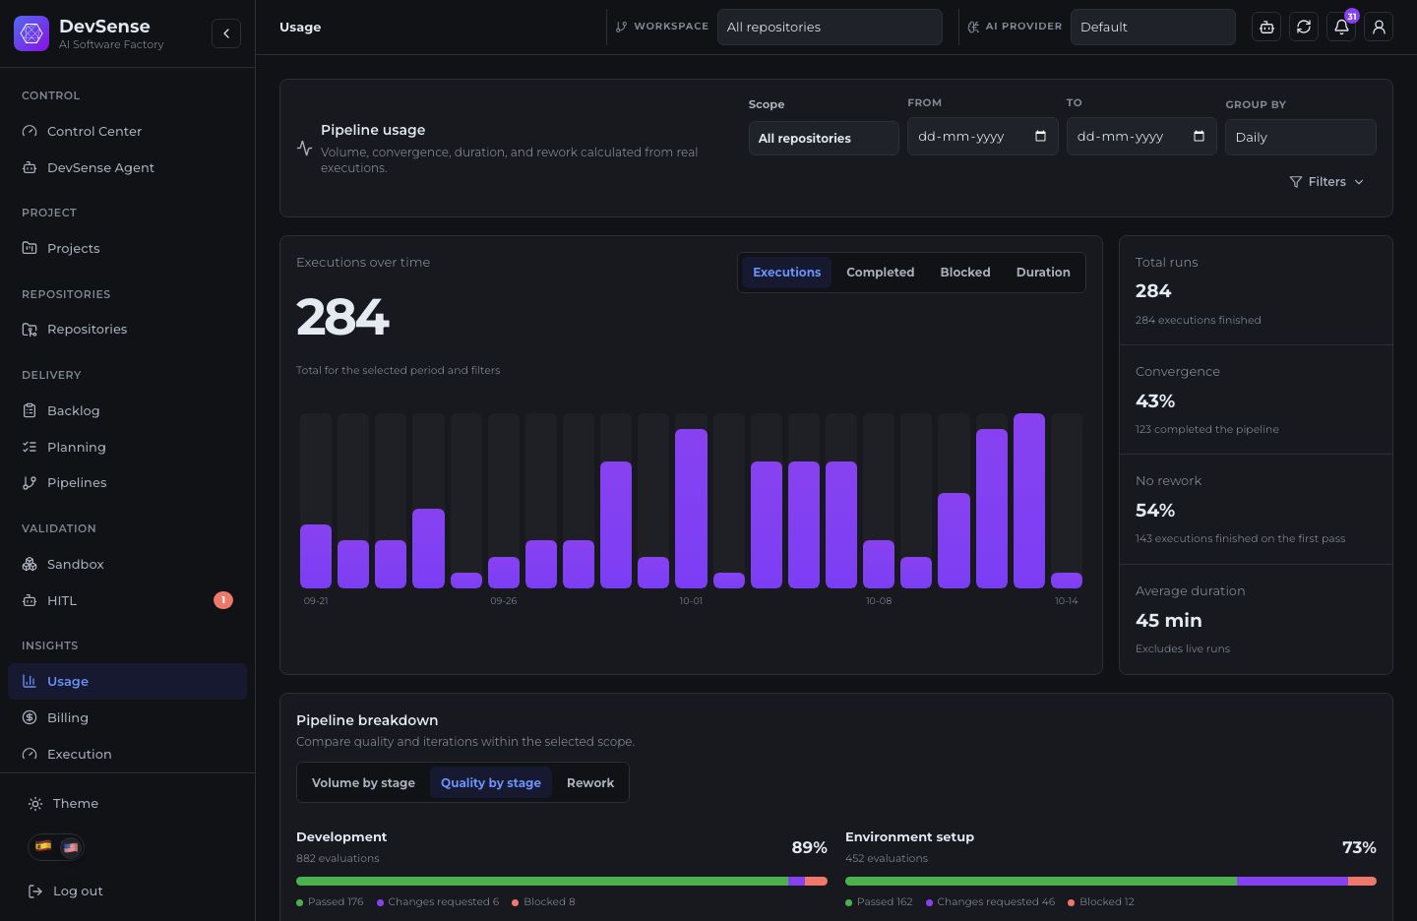Switch chart to Duration tab
Image resolution: width=1417 pixels, height=921 pixels.
(x=1043, y=273)
